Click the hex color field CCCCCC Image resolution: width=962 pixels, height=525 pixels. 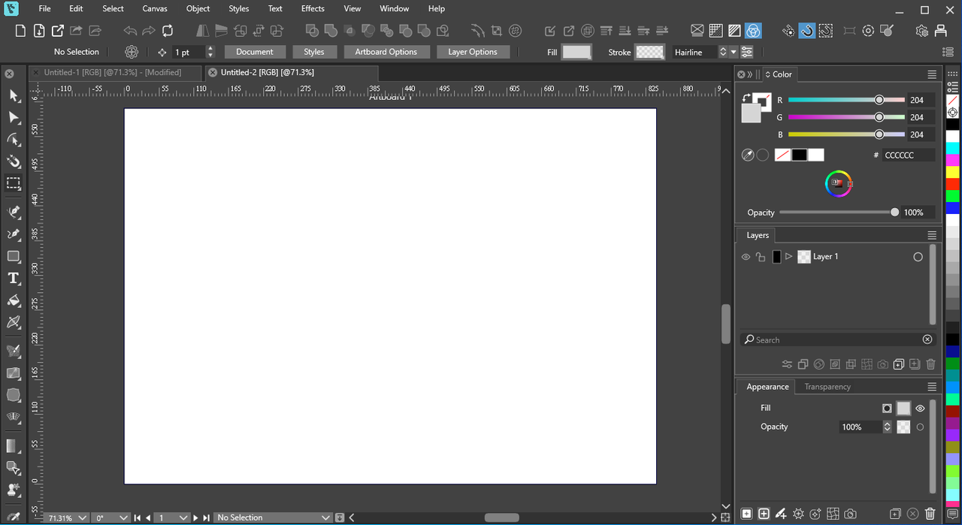pos(909,155)
